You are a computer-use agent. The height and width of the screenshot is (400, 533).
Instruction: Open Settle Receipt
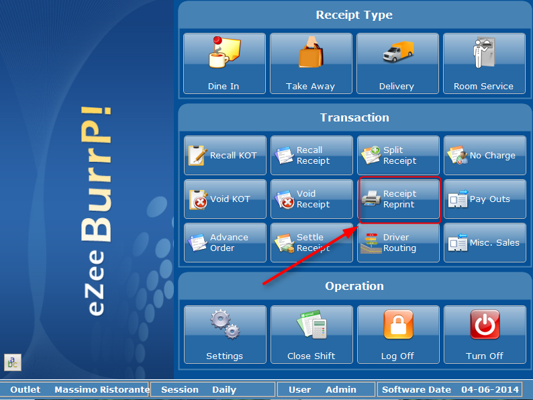pos(311,243)
